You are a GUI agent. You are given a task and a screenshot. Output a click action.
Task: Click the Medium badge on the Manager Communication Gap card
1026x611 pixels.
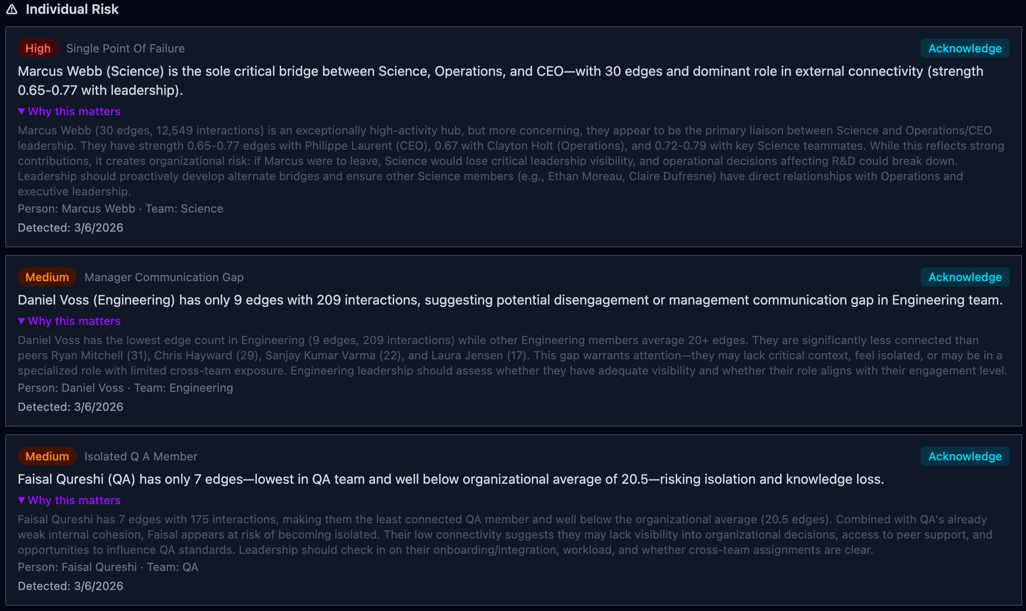(x=47, y=277)
